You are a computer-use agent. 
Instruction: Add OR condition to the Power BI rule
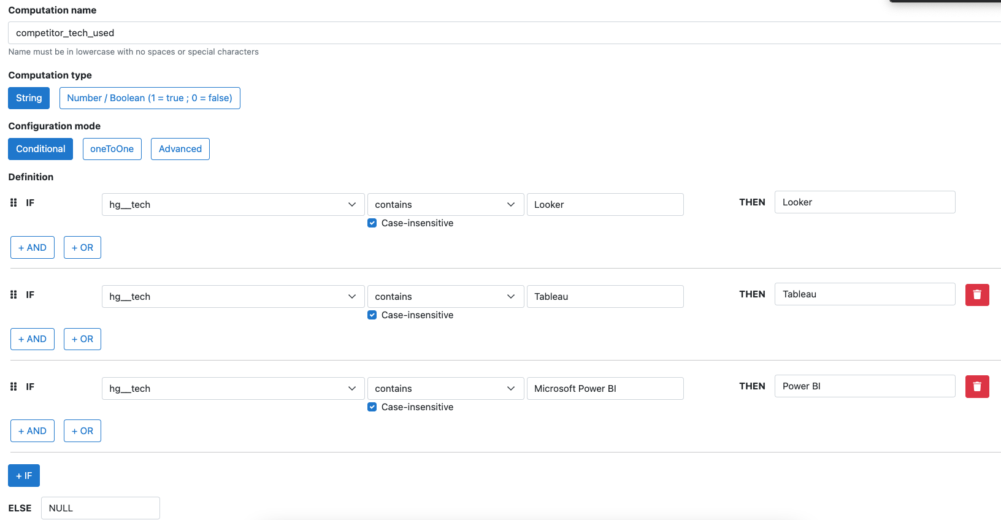(x=82, y=431)
